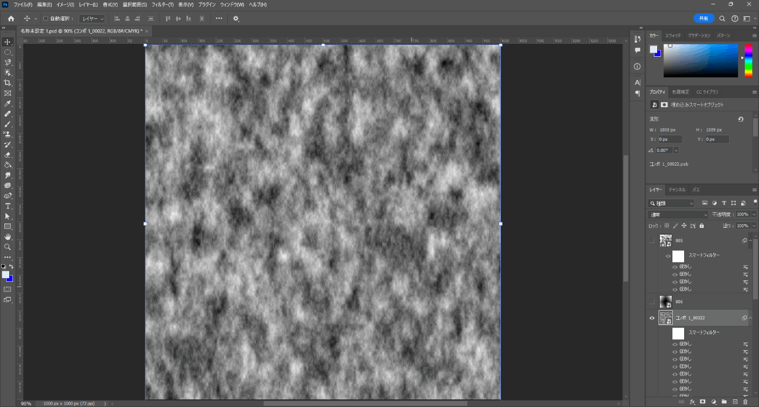The height and width of the screenshot is (407, 759).
Task: Click the reset transform arrow
Action: pyautogui.click(x=741, y=119)
